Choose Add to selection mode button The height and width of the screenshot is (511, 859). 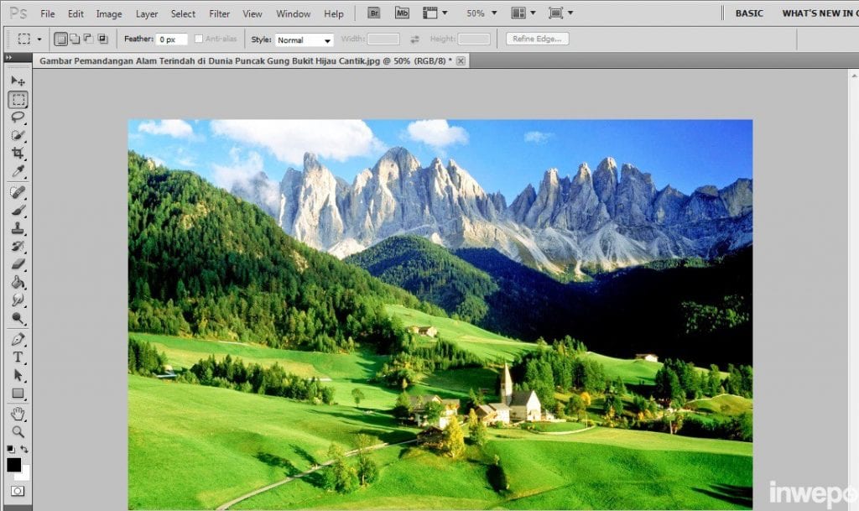point(75,39)
